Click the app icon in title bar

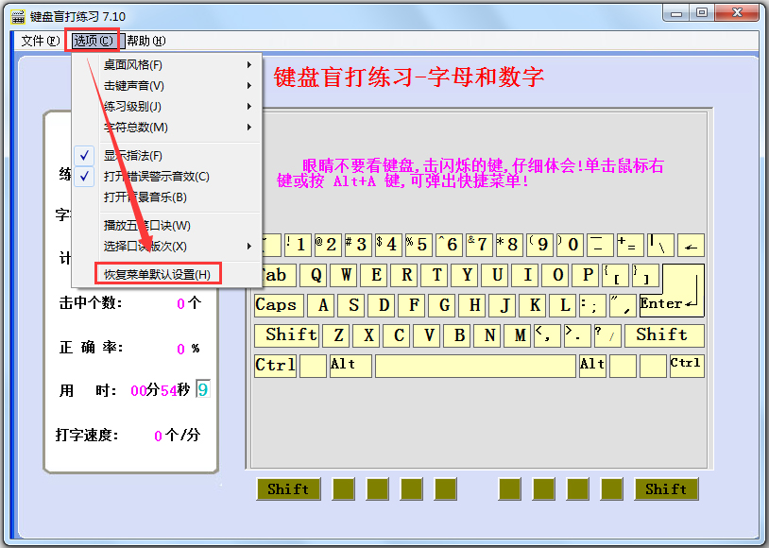point(18,16)
